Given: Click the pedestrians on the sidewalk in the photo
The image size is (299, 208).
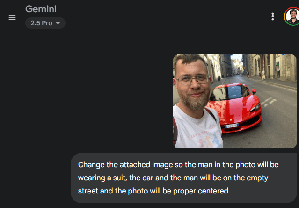Looking at the screenshot, I should point(262,74).
